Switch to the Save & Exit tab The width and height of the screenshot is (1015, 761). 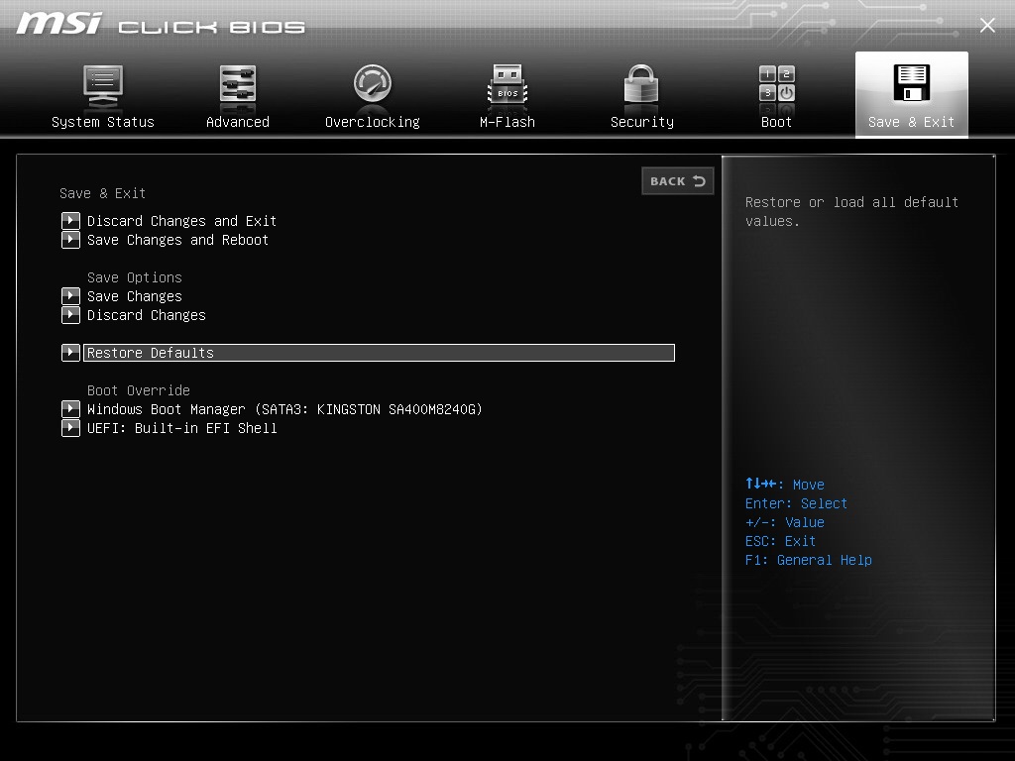pyautogui.click(x=910, y=94)
